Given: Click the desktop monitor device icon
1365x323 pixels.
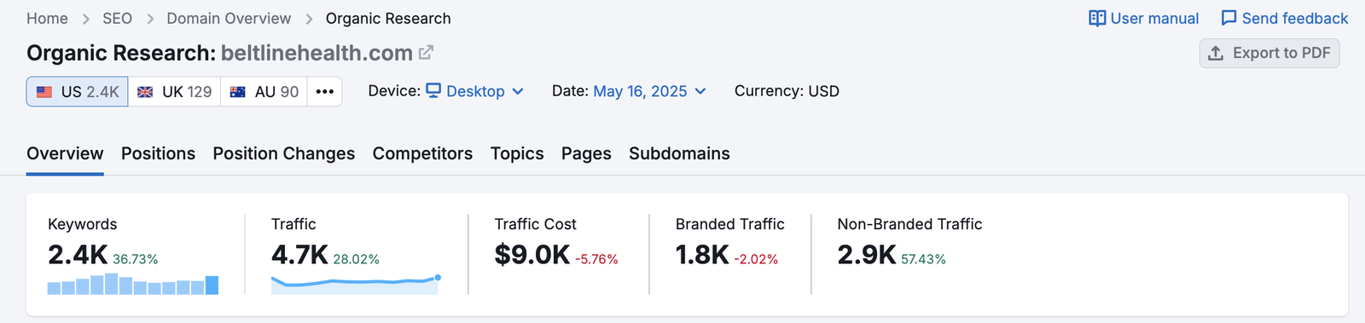Looking at the screenshot, I should click(433, 90).
